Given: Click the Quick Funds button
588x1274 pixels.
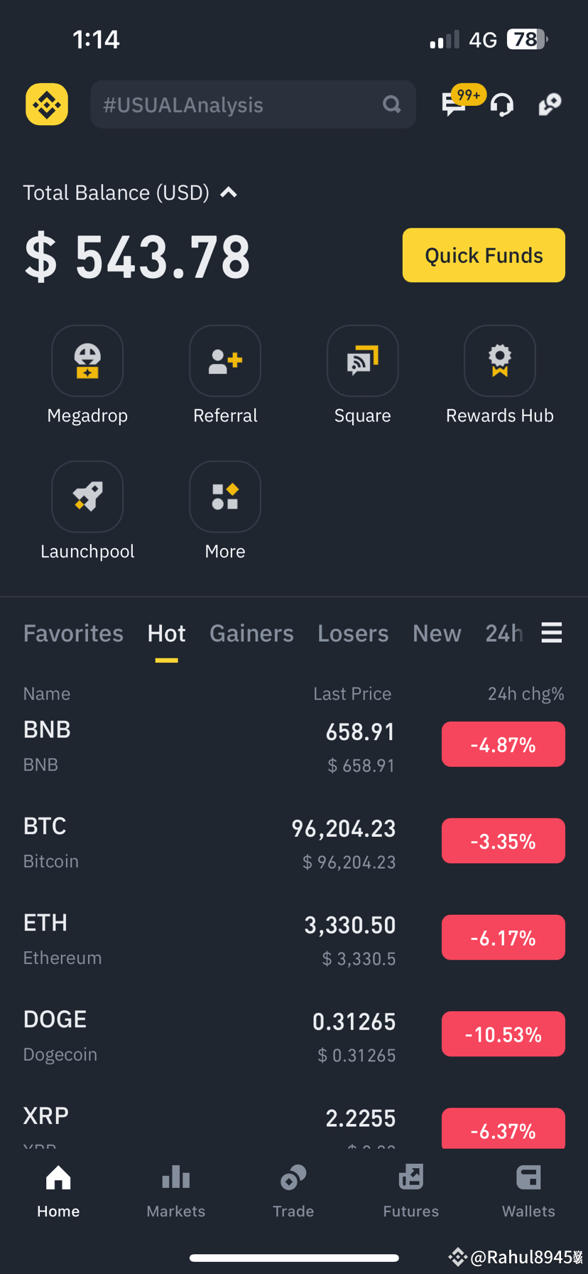Looking at the screenshot, I should pos(484,255).
